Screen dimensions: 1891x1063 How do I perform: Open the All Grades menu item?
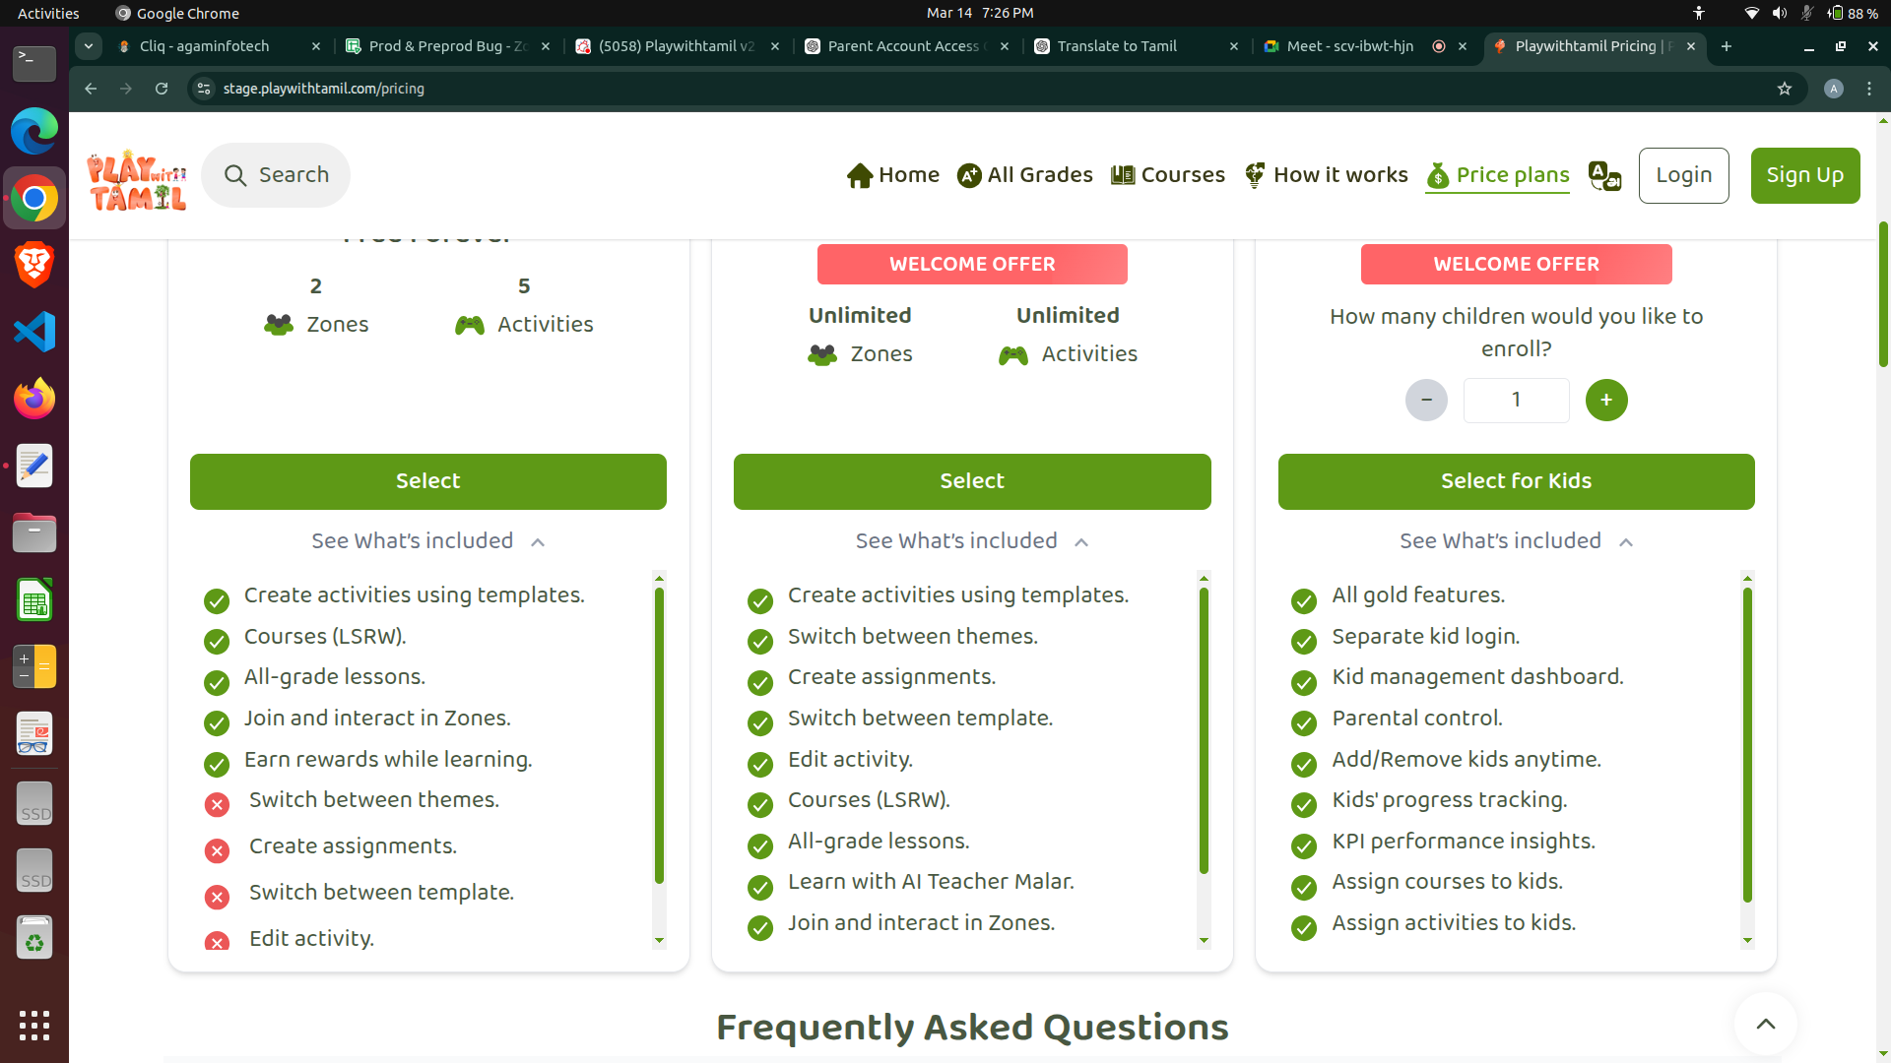[1024, 175]
